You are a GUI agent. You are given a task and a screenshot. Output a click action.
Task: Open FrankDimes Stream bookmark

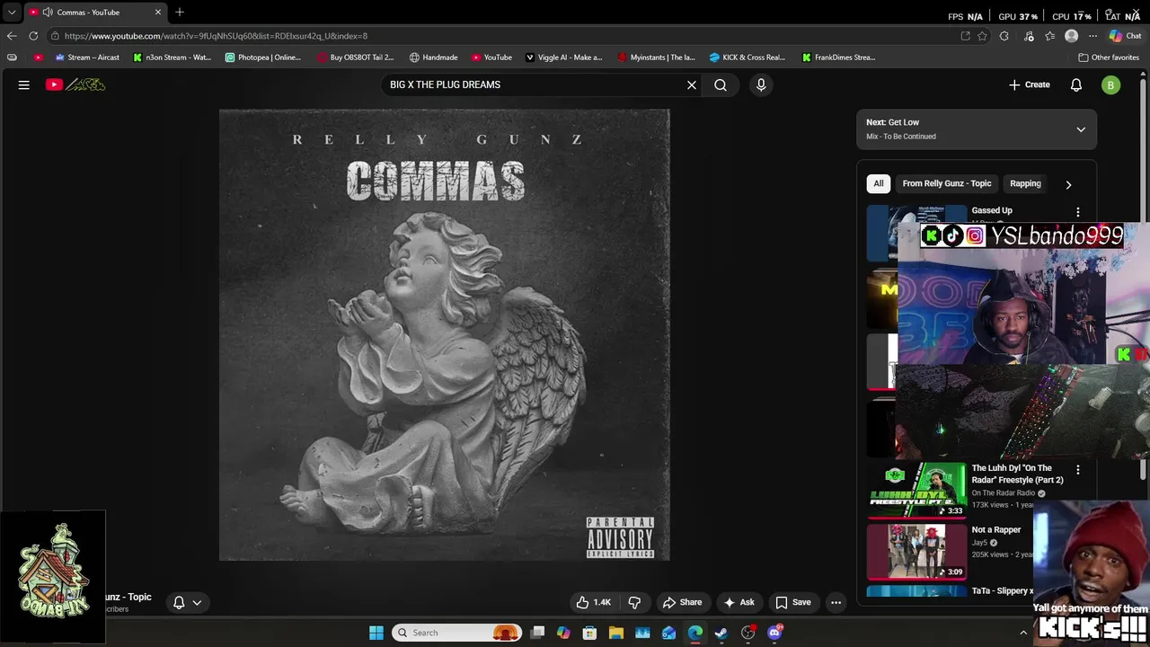[x=839, y=58]
